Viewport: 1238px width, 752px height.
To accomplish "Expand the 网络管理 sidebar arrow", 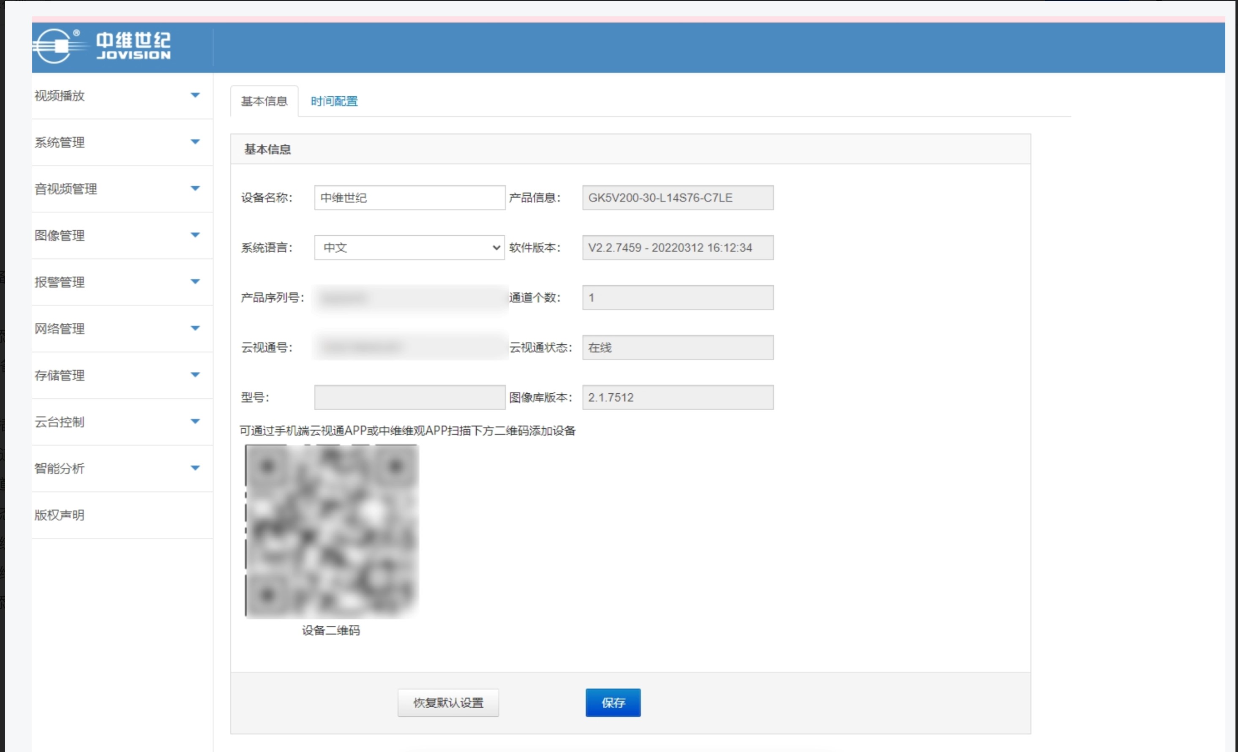I will (196, 328).
